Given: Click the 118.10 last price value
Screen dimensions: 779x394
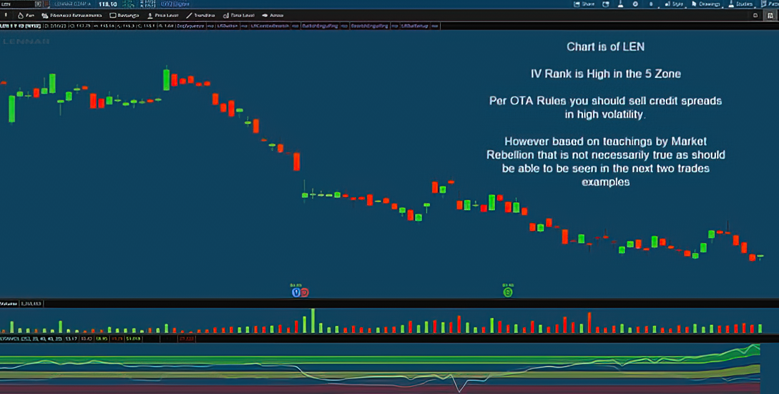Looking at the screenshot, I should [108, 4].
